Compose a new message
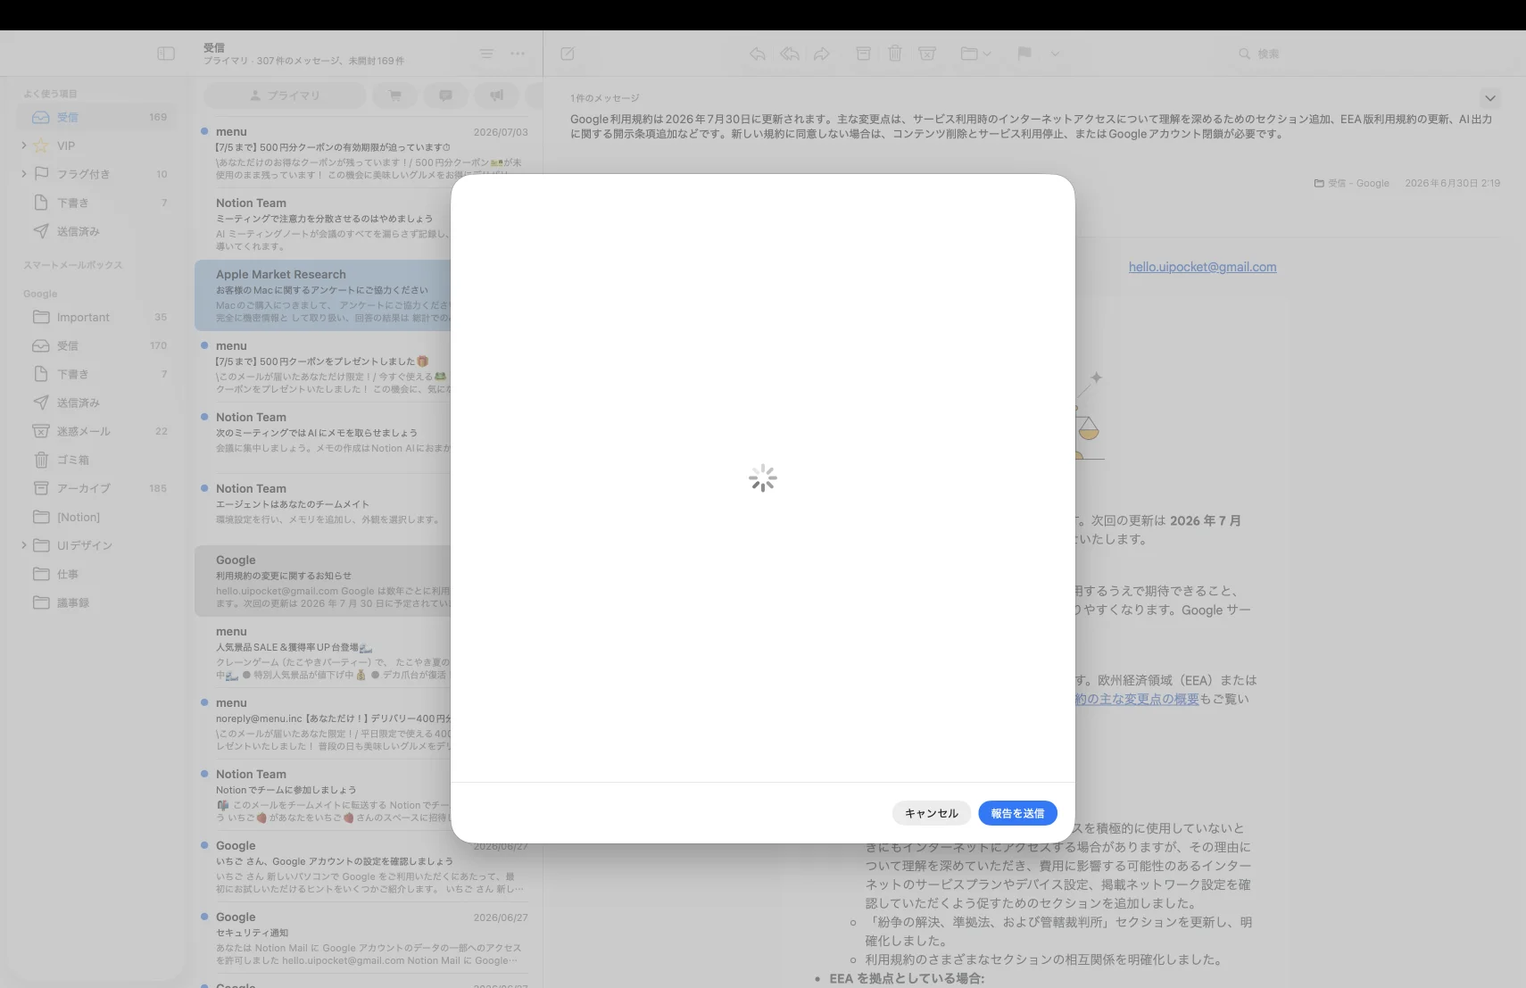1526x988 pixels. (568, 54)
